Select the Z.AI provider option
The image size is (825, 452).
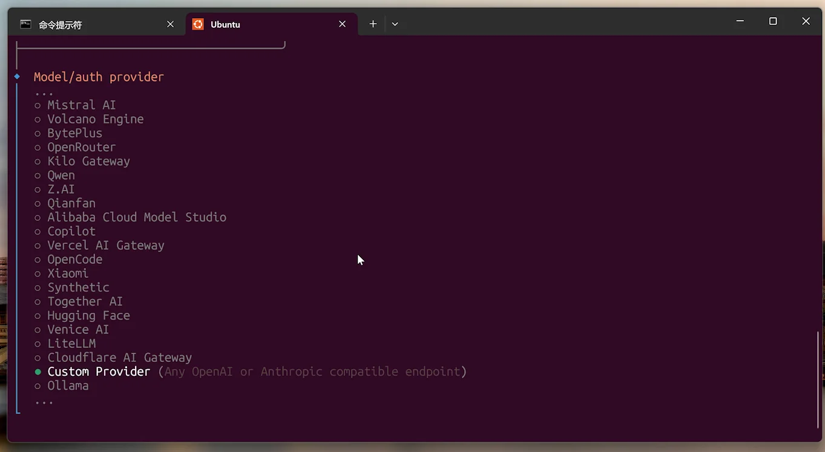(x=54, y=189)
